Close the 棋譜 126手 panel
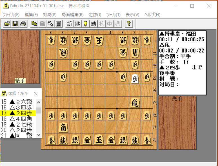The height and width of the screenshot is (166, 218). coord(36,94)
